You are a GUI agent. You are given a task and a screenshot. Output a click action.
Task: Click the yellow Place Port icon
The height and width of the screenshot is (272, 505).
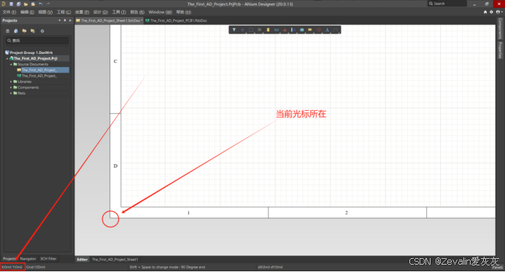[310, 30]
